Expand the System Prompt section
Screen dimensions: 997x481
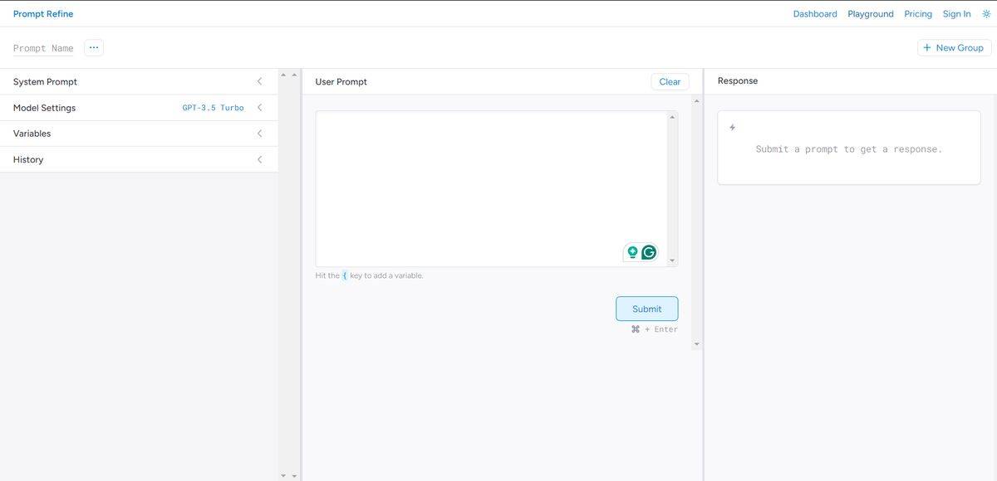259,81
